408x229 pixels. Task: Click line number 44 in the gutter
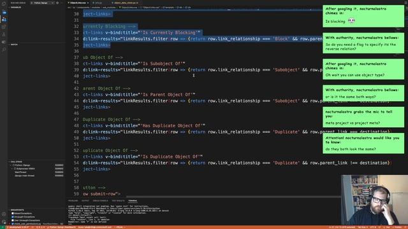[76, 101]
